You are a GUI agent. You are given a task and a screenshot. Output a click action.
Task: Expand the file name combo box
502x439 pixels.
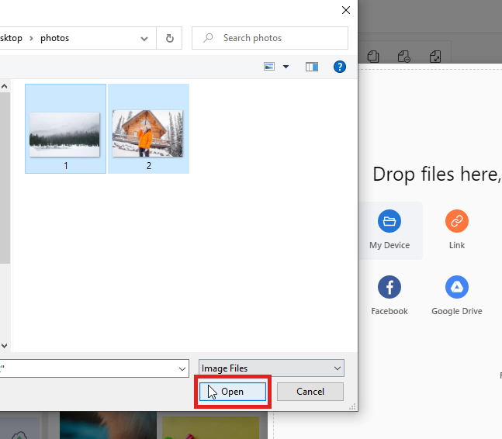(x=182, y=368)
